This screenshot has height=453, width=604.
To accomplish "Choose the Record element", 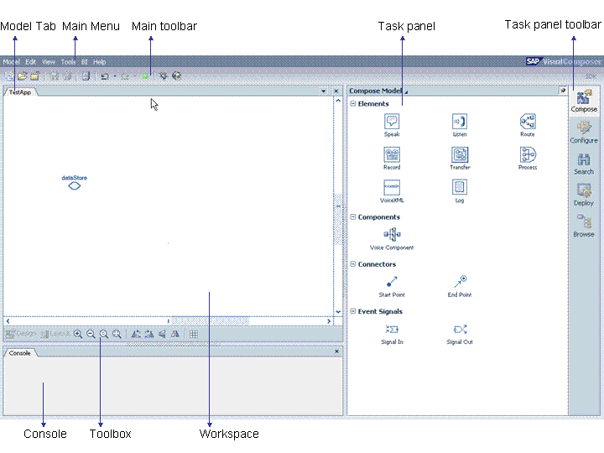I will pos(392,154).
